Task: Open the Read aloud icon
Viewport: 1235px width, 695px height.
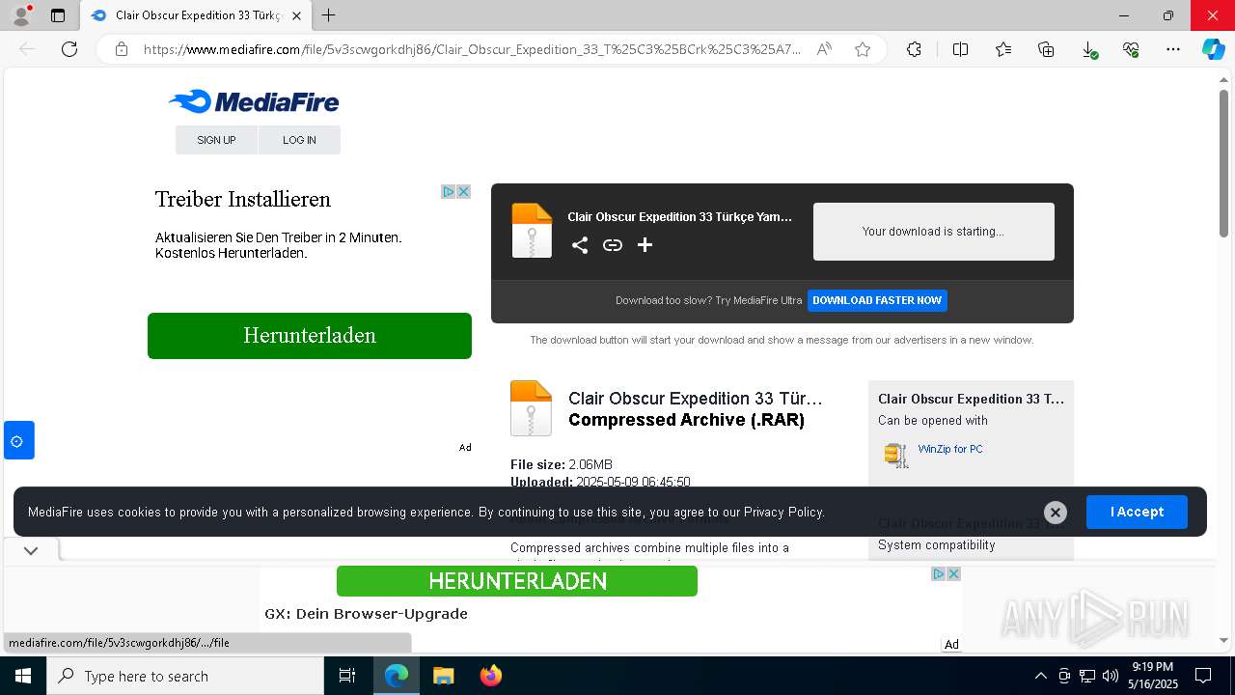Action: tap(824, 49)
